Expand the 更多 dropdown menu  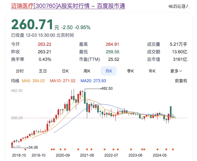176,71
